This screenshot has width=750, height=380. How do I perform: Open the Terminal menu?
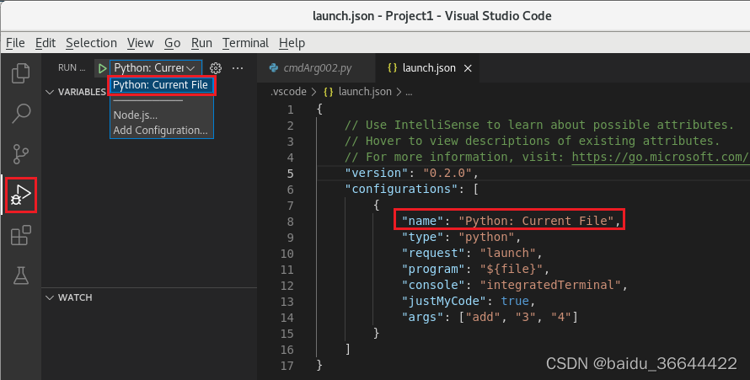[245, 43]
